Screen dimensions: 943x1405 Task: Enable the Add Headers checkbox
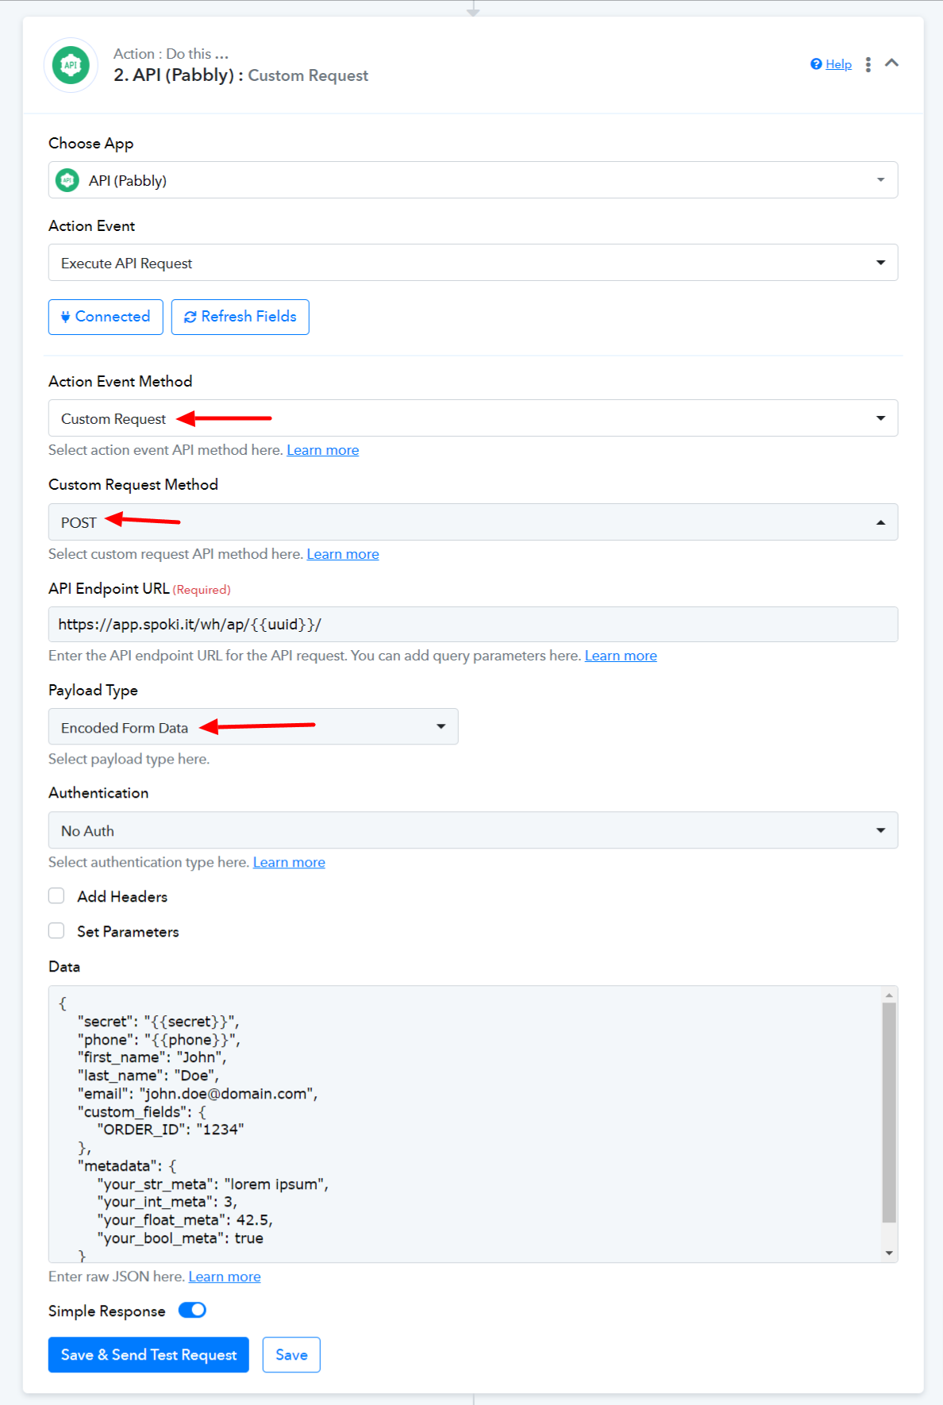[x=56, y=896]
